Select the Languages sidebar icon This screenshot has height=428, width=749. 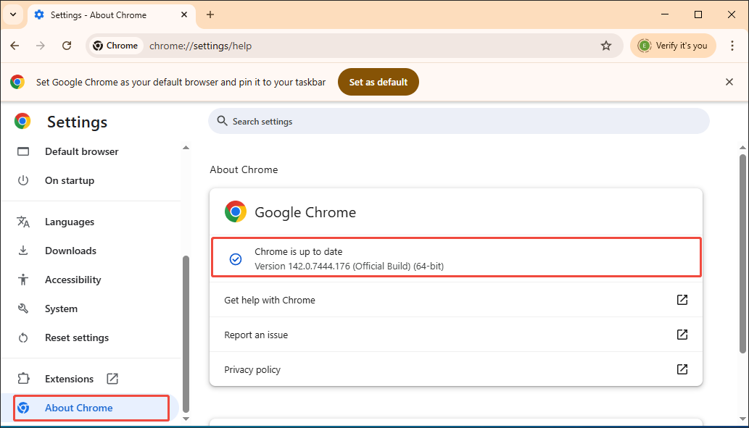[22, 222]
